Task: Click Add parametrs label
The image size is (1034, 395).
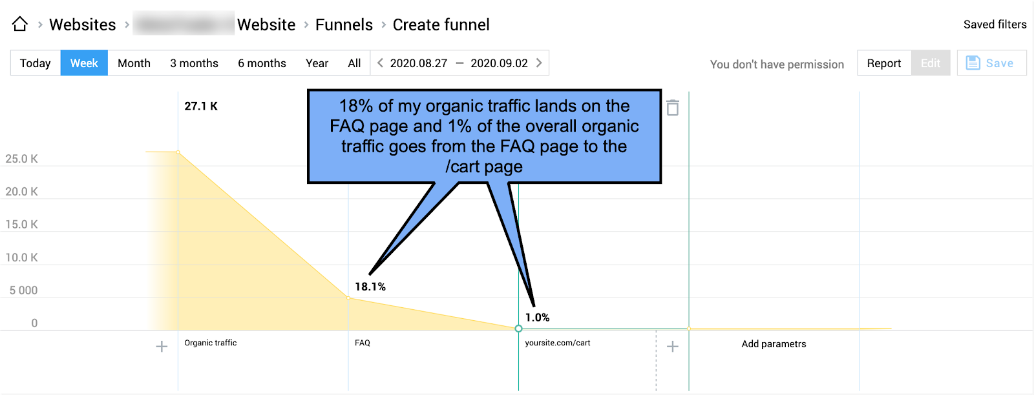Action: point(774,344)
